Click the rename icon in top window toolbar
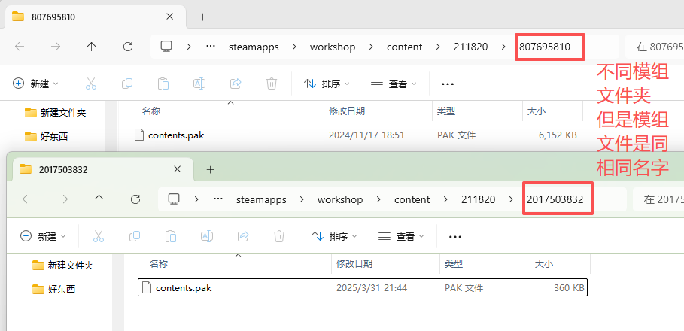This screenshot has width=684, height=331. (199, 84)
